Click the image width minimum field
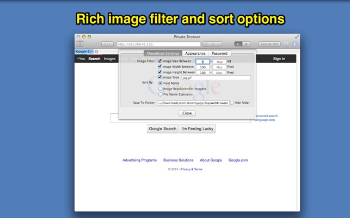This screenshot has width=350, height=218. coord(202,67)
